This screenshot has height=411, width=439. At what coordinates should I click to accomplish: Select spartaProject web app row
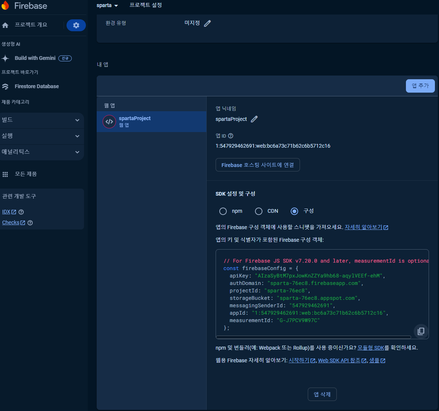click(151, 122)
